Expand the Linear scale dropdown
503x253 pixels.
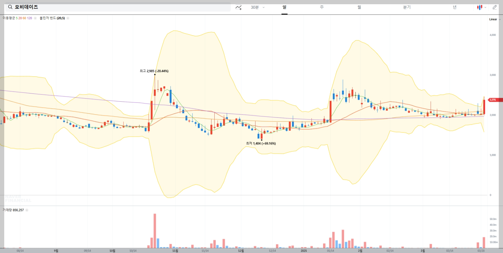[x=495, y=19]
